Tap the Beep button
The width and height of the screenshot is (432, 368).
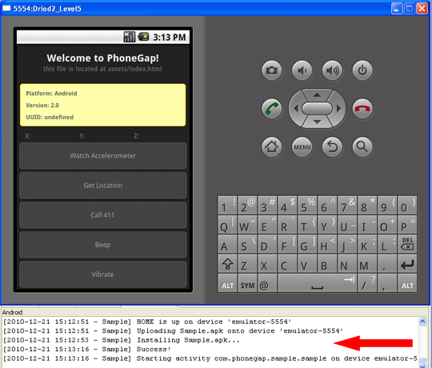(x=102, y=245)
